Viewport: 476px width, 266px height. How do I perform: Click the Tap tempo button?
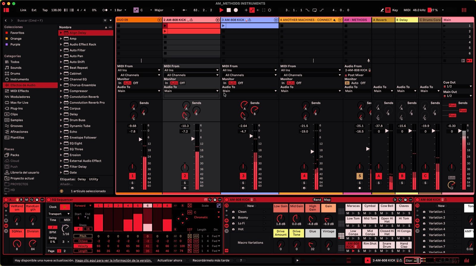tap(45, 10)
